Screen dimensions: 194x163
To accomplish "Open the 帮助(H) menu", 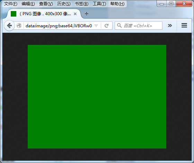I will pyautogui.click(x=117, y=4).
